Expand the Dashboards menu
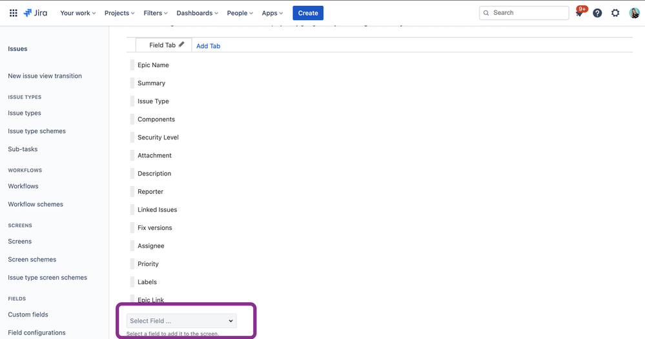This screenshot has height=339, width=645. pos(197,13)
